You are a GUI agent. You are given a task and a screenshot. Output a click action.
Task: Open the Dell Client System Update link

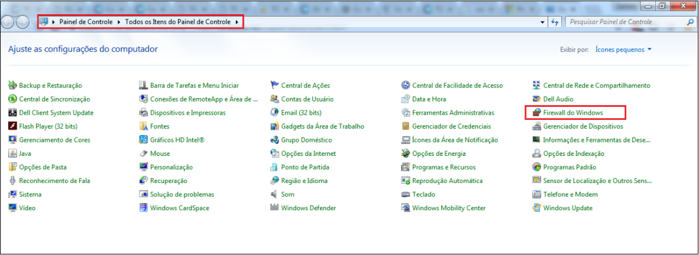(56, 113)
